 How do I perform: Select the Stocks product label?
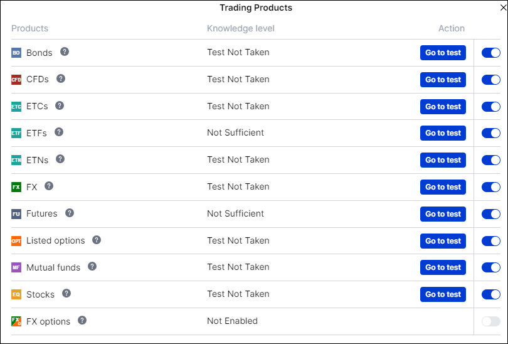click(40, 294)
